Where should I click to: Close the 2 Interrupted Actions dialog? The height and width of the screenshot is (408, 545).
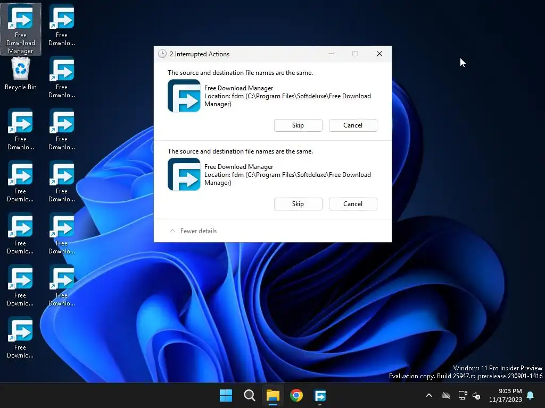point(379,54)
